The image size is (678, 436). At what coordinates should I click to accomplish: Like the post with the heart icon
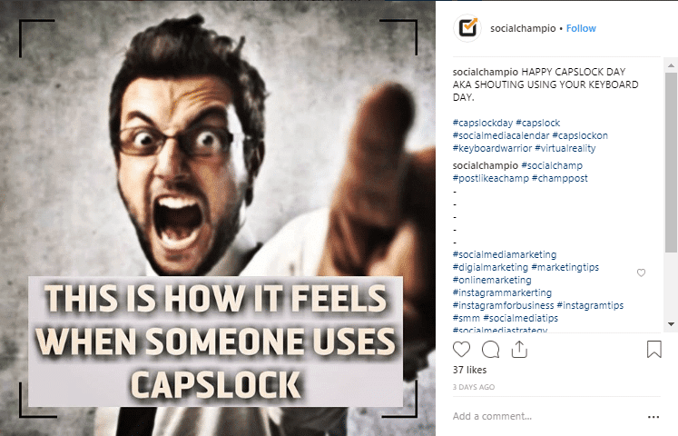click(461, 350)
